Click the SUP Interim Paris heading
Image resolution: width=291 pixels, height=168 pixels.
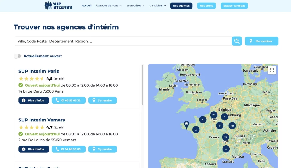pos(39,71)
